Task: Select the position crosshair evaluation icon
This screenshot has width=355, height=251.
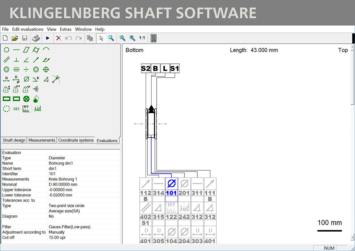Action: (x=46, y=69)
